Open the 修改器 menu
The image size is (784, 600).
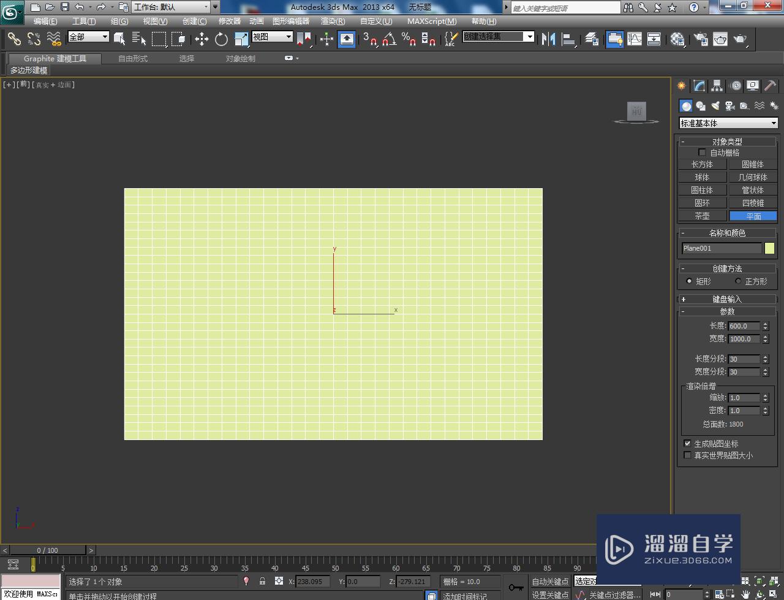point(230,21)
